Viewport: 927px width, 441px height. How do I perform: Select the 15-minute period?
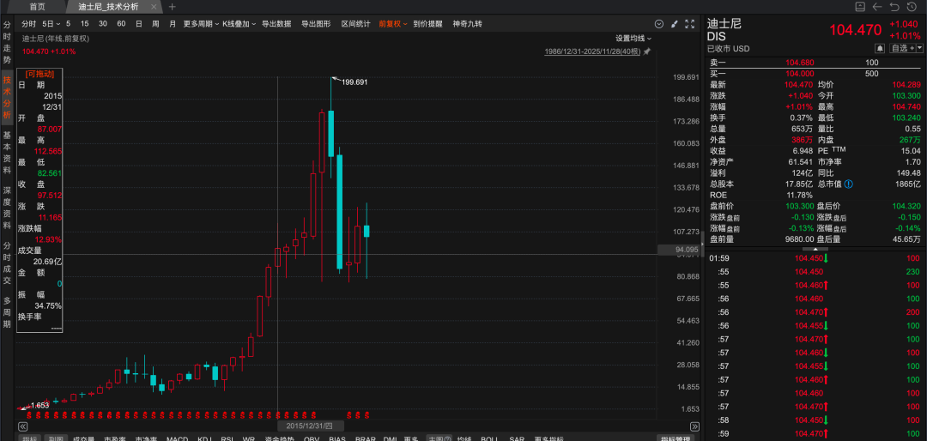point(85,24)
